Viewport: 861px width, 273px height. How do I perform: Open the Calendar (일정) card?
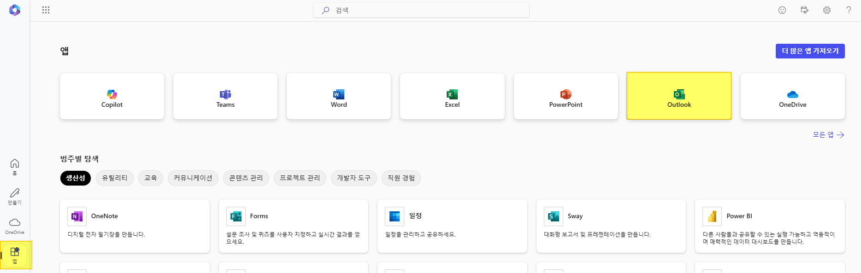click(452, 226)
